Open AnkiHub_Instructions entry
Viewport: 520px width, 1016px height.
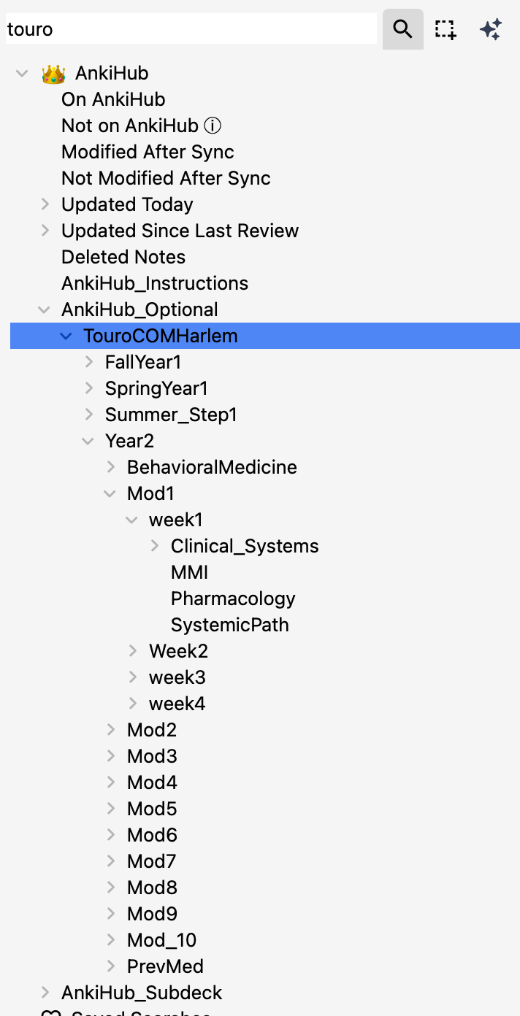(155, 283)
